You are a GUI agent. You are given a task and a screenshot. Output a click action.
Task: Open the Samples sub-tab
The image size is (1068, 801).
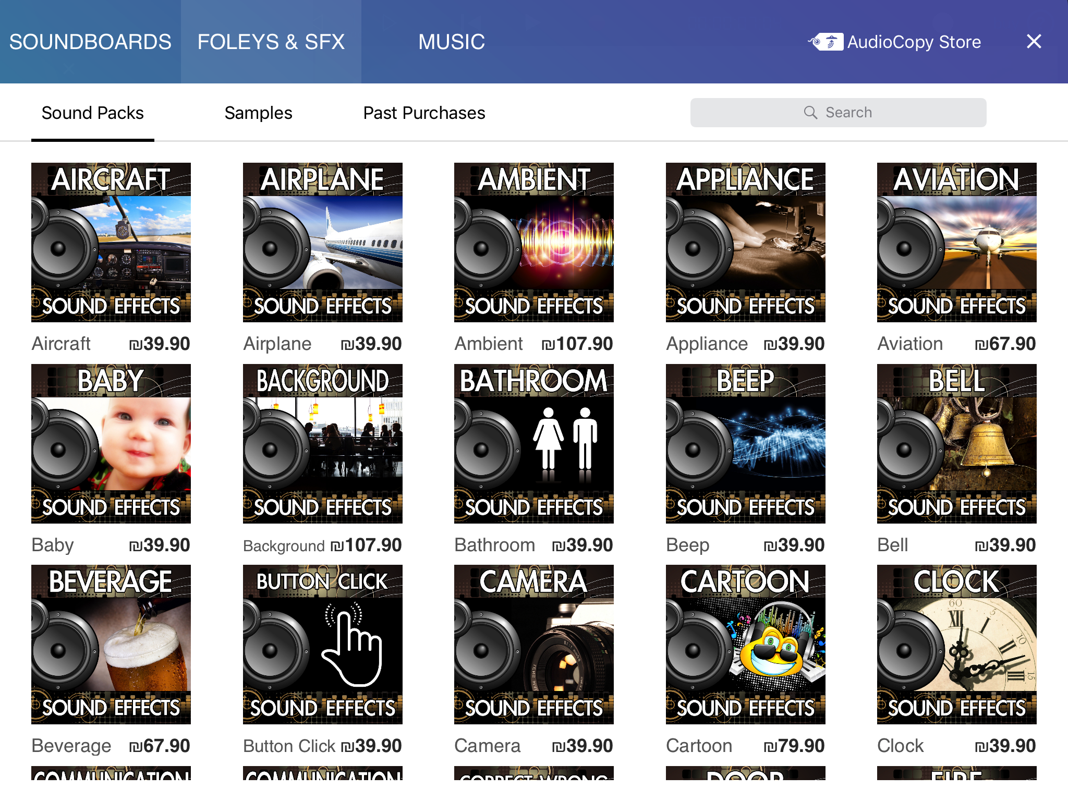[259, 113]
